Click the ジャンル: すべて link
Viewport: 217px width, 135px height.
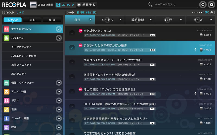[20, 12]
